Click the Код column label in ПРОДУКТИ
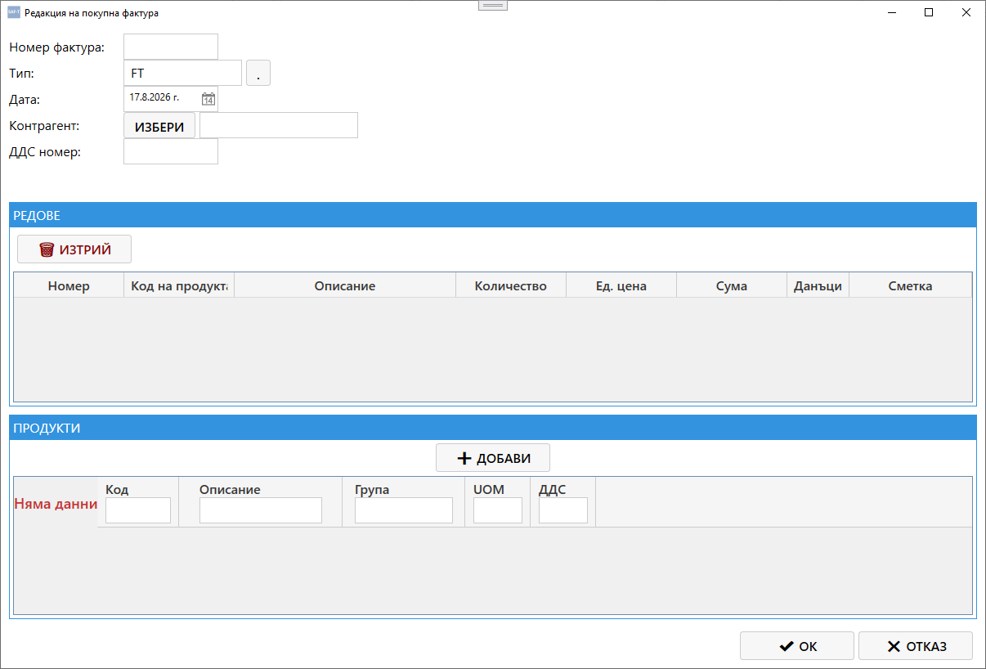The image size is (986, 669). [x=117, y=489]
